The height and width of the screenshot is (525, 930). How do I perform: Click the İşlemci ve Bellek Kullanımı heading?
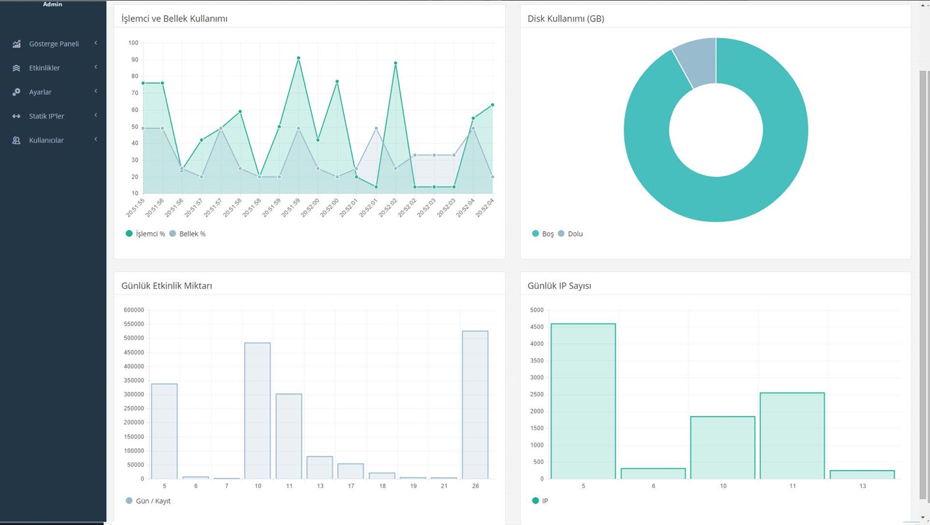coord(174,19)
